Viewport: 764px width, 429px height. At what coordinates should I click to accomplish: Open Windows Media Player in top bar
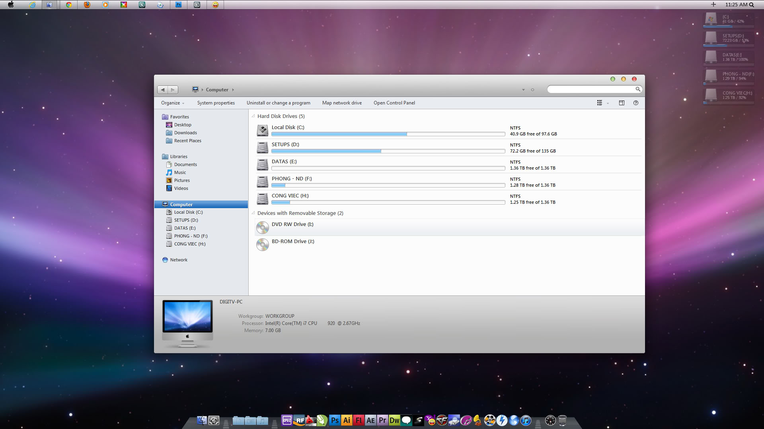pyautogui.click(x=105, y=5)
